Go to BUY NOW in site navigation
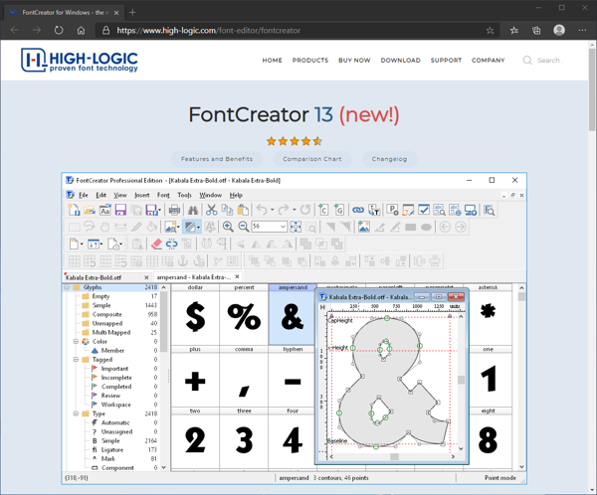Image resolution: width=597 pixels, height=495 pixels. pyautogui.click(x=354, y=60)
